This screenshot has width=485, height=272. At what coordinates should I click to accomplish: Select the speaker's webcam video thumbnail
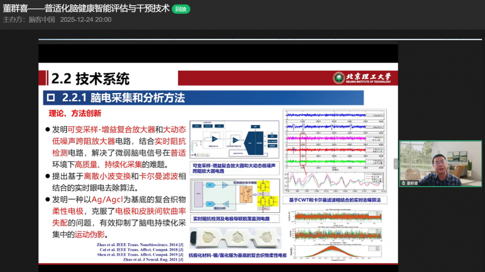(440, 163)
